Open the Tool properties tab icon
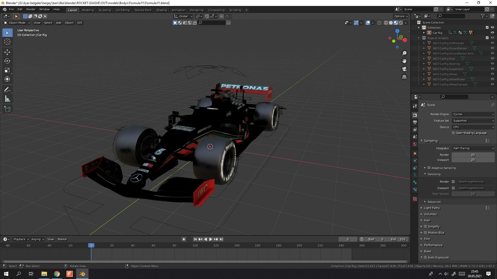497x279 pixels. coord(415,106)
